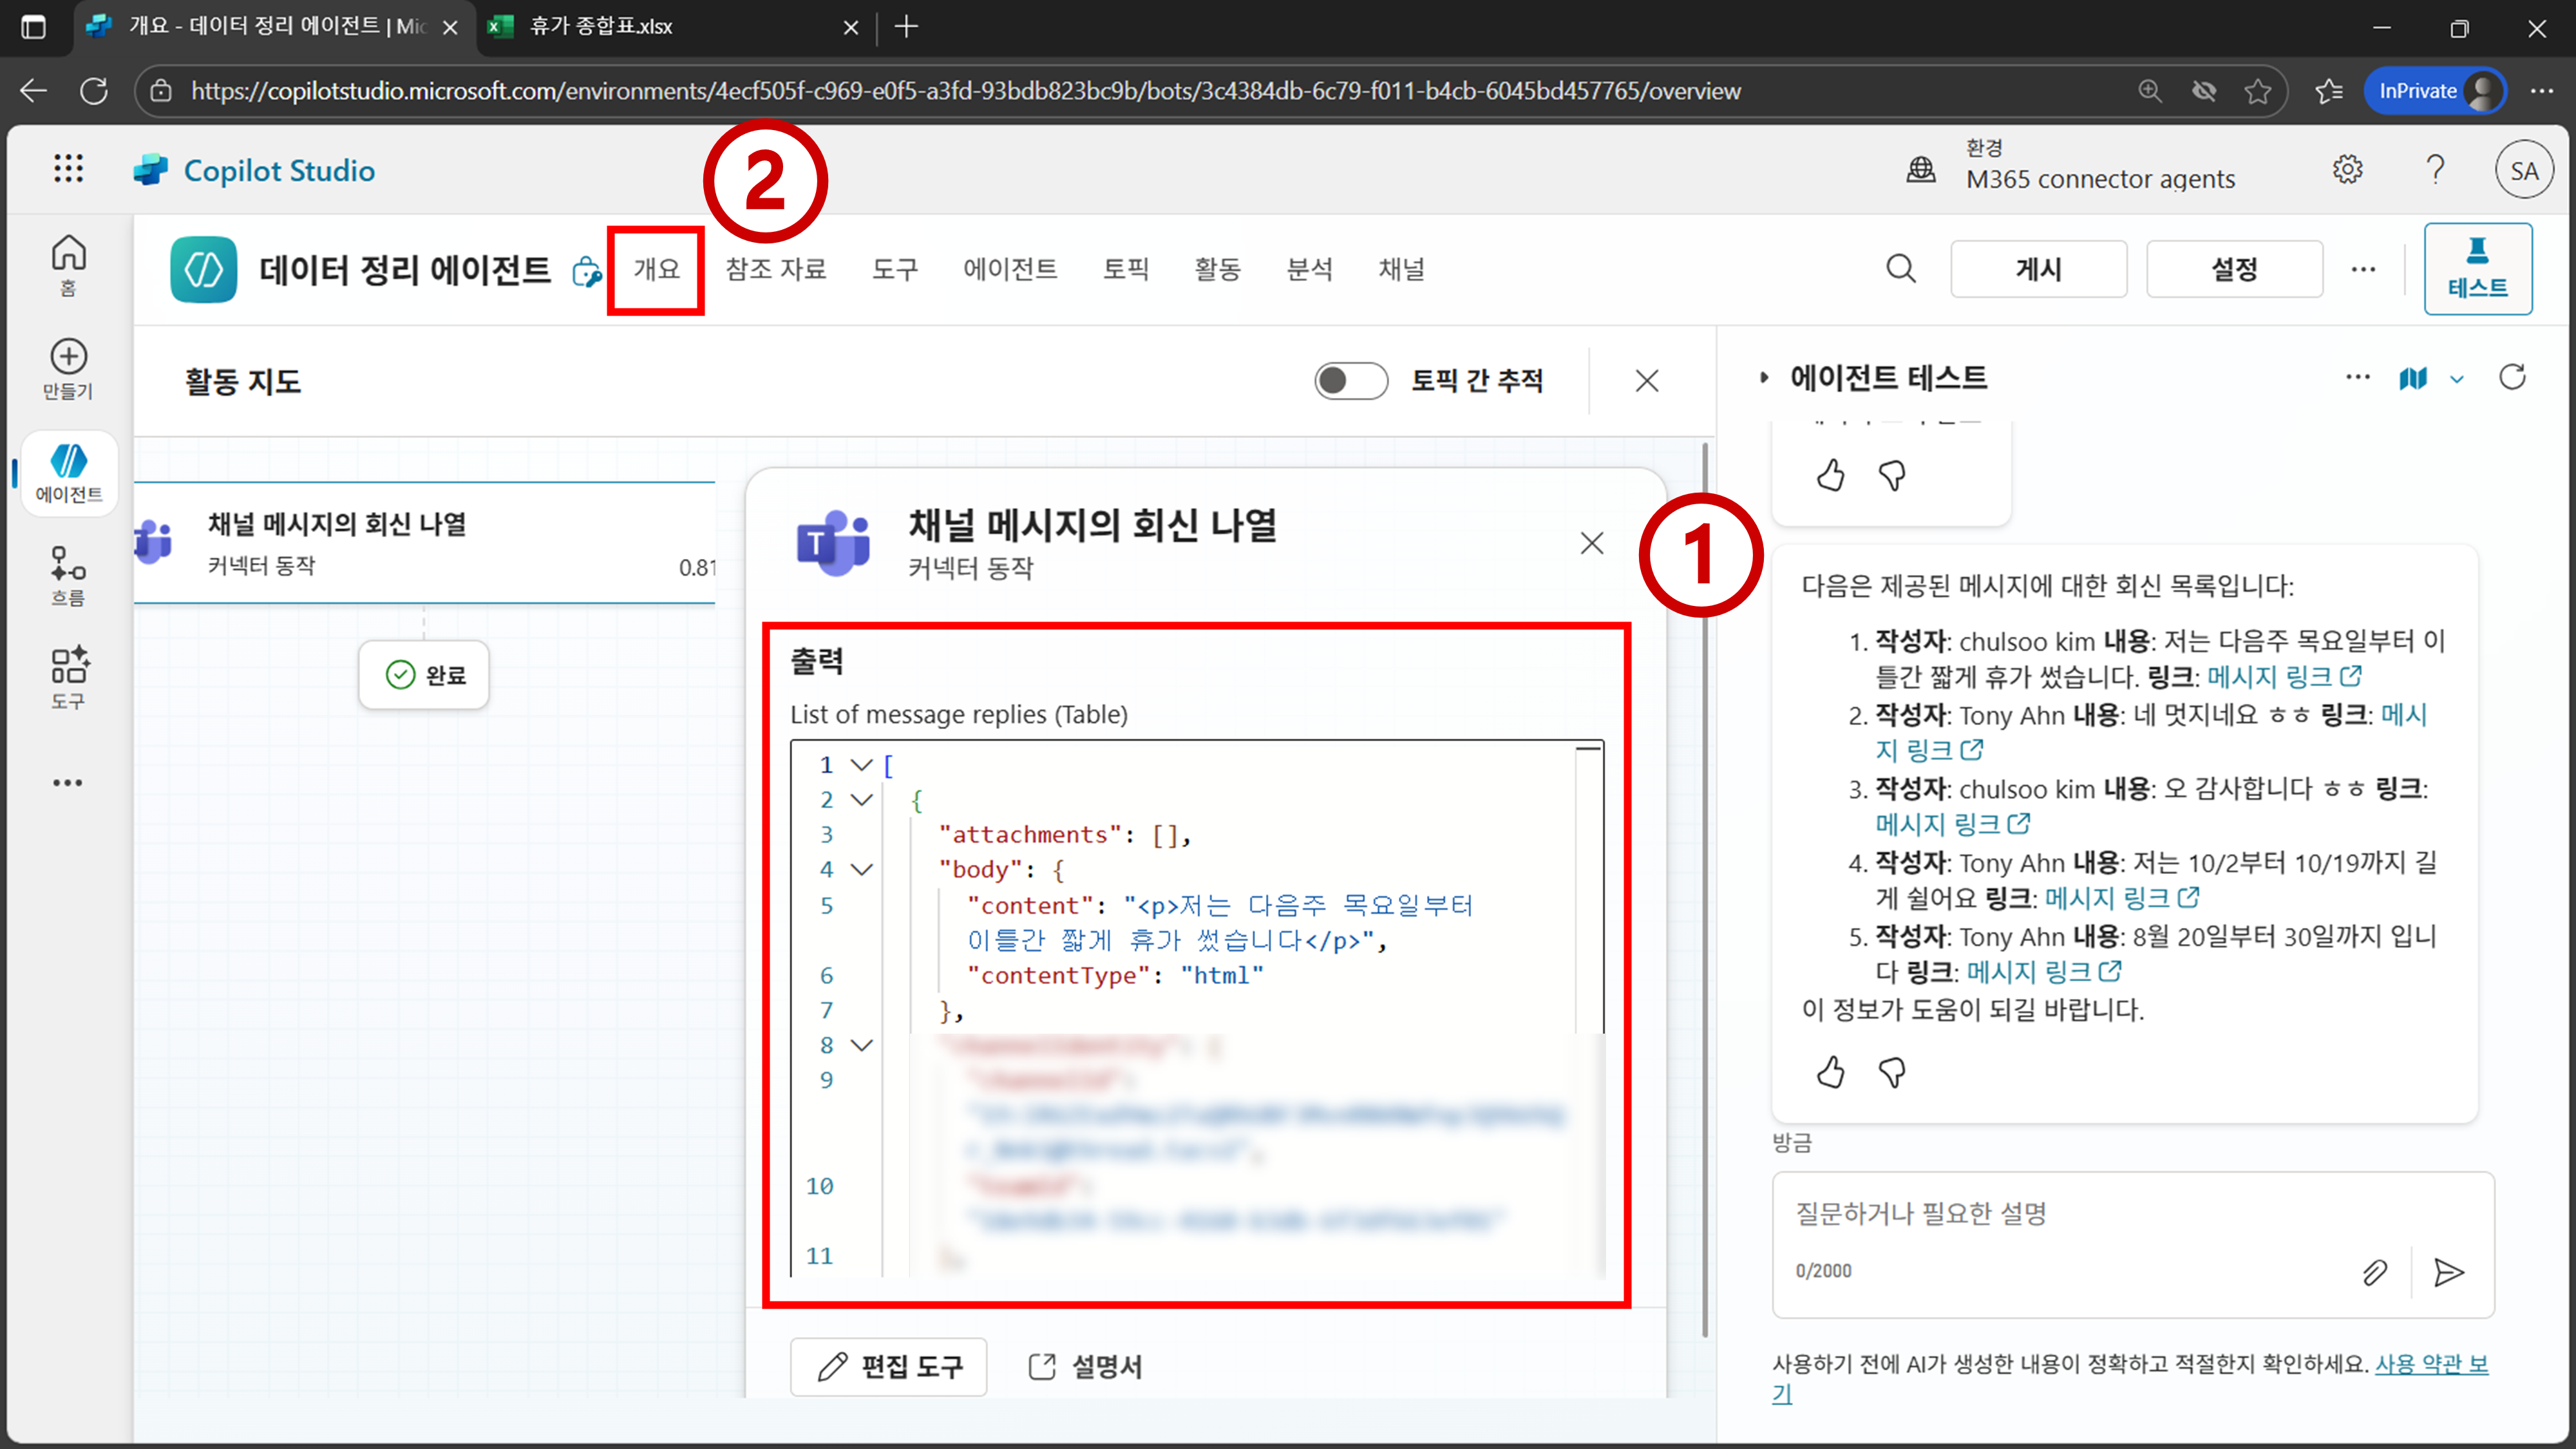Toggle the 토픽 간 추적 switch
2576x1449 pixels.
pos(1350,381)
